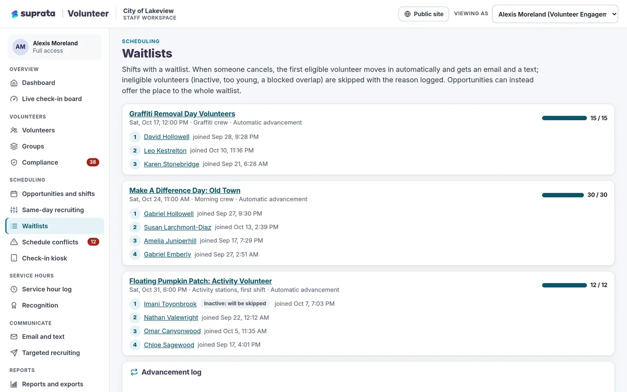
Task: Click the Volunteers people icon
Action: [14, 130]
